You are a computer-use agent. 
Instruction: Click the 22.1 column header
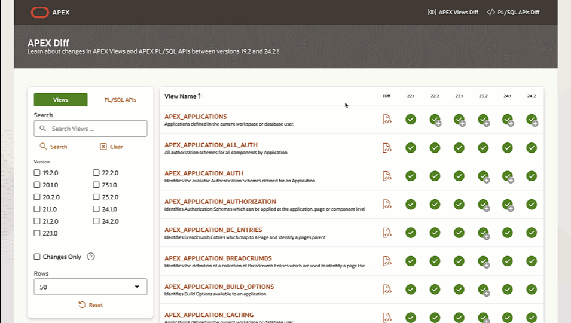click(x=411, y=96)
